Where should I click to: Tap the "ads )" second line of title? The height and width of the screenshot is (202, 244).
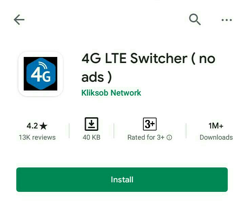pyautogui.click(x=97, y=77)
